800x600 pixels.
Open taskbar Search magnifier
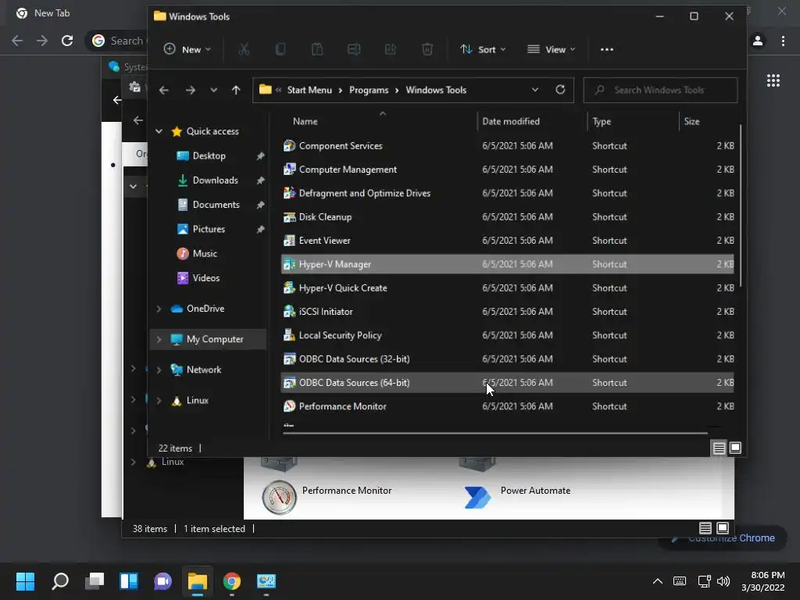pyautogui.click(x=60, y=581)
